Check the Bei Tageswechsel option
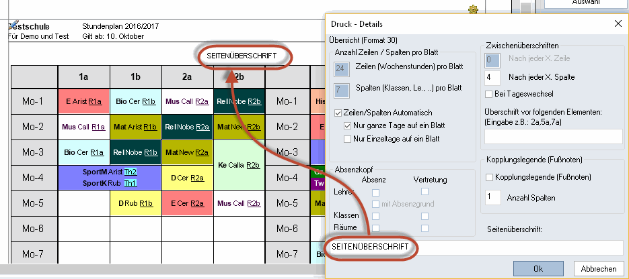 (488, 94)
